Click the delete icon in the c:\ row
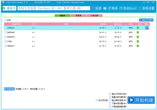The width and height of the screenshot is (157, 110). (x=147, y=28)
